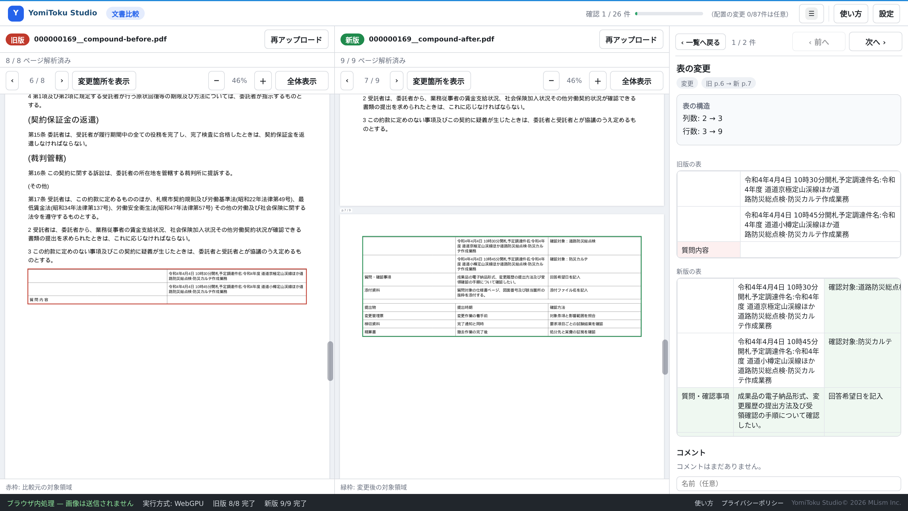The width and height of the screenshot is (908, 511).
Task: Show changed locations in old version pane
Action: click(x=104, y=81)
